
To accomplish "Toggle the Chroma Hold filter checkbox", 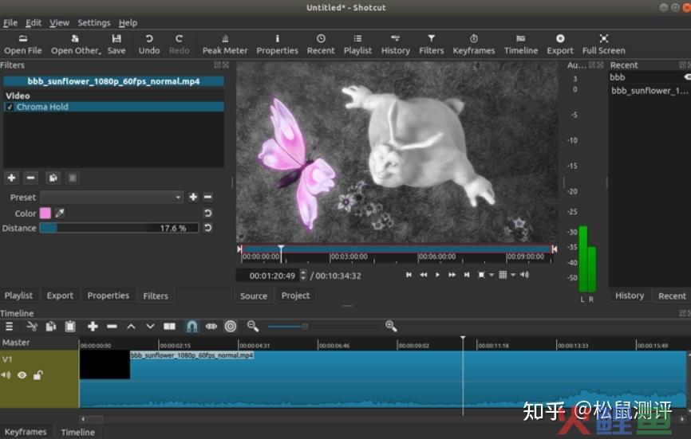I will click(x=10, y=107).
